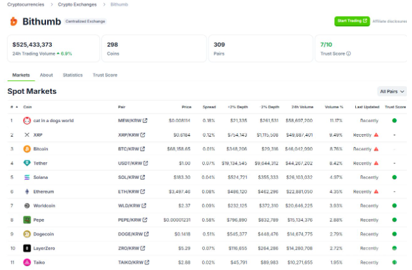
Task: Open the USDT/KRW pair link
Action: 133,163
